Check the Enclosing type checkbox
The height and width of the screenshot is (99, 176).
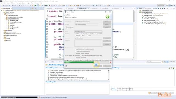(65, 27)
